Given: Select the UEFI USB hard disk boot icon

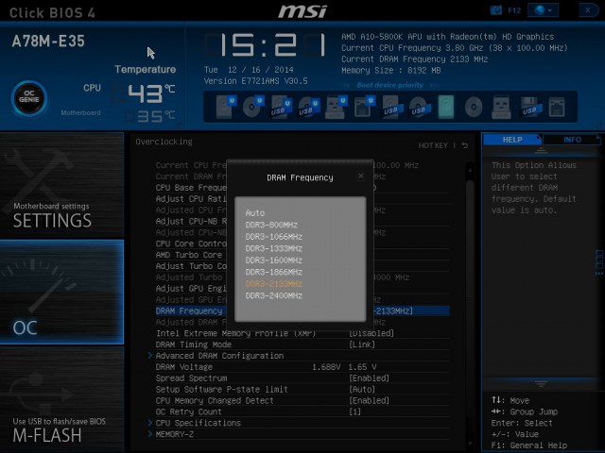Looking at the screenshot, I should pos(281,107).
